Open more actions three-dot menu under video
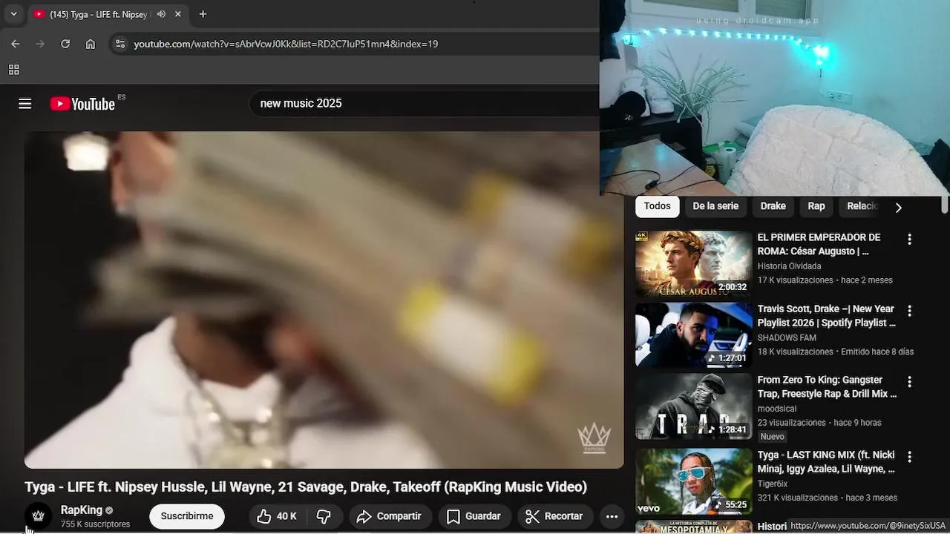This screenshot has width=950, height=534. (612, 516)
